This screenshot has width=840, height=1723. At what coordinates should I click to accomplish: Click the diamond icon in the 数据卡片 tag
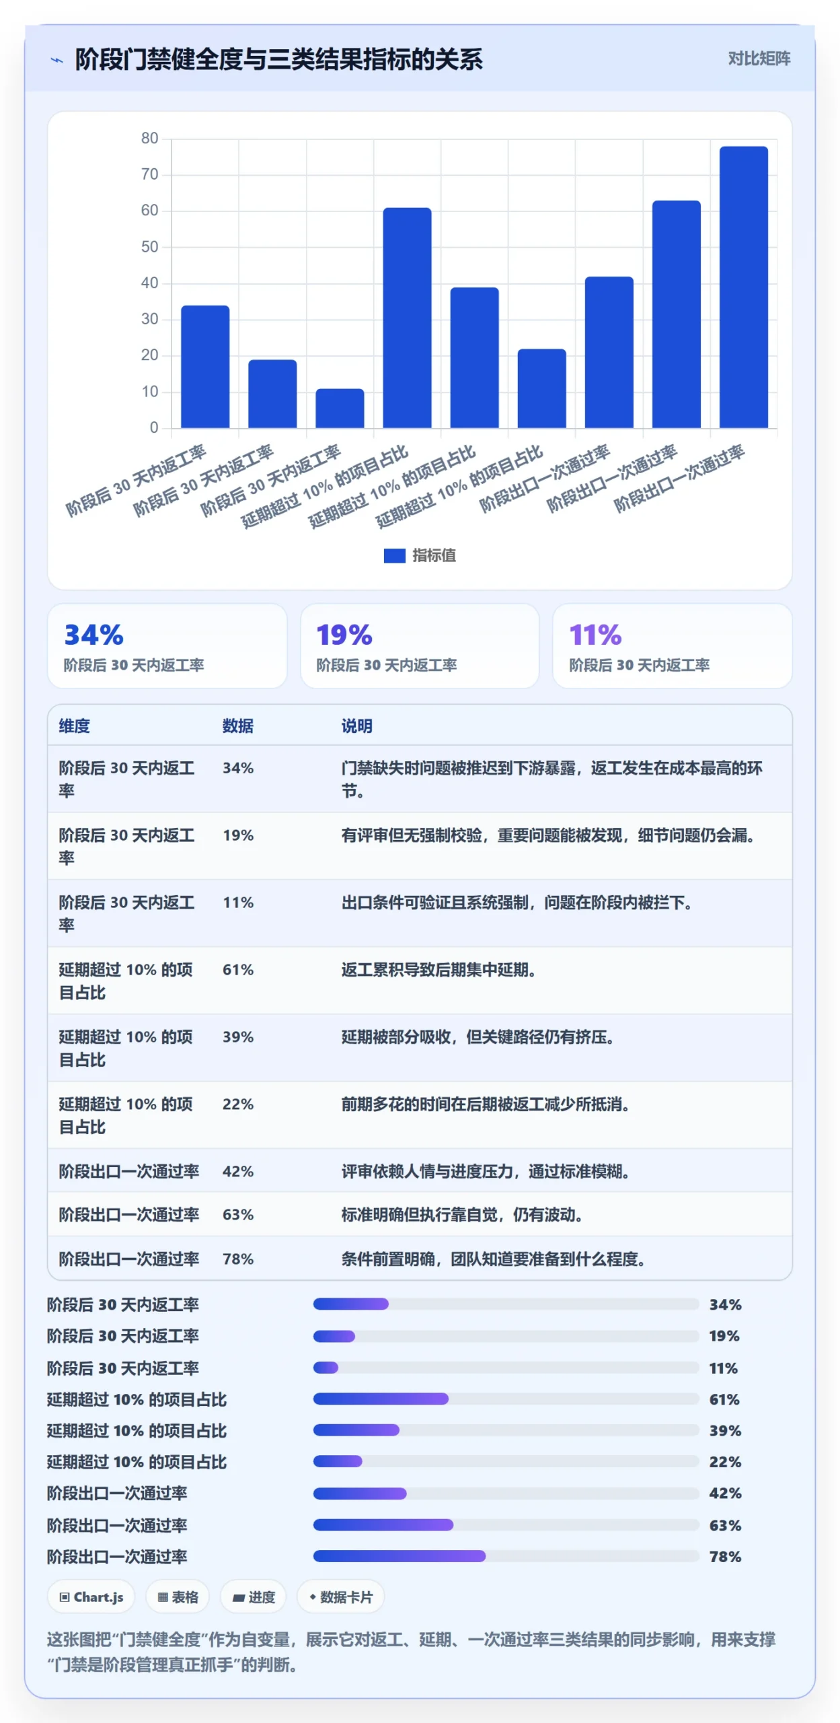tap(313, 1596)
